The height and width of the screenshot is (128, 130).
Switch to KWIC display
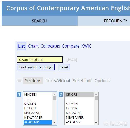86,46
